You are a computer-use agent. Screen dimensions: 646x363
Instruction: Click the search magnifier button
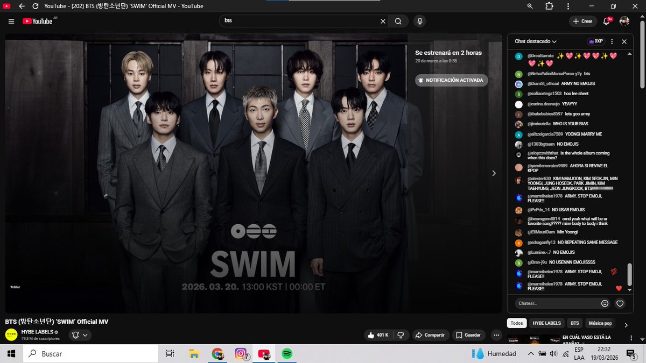coord(398,21)
